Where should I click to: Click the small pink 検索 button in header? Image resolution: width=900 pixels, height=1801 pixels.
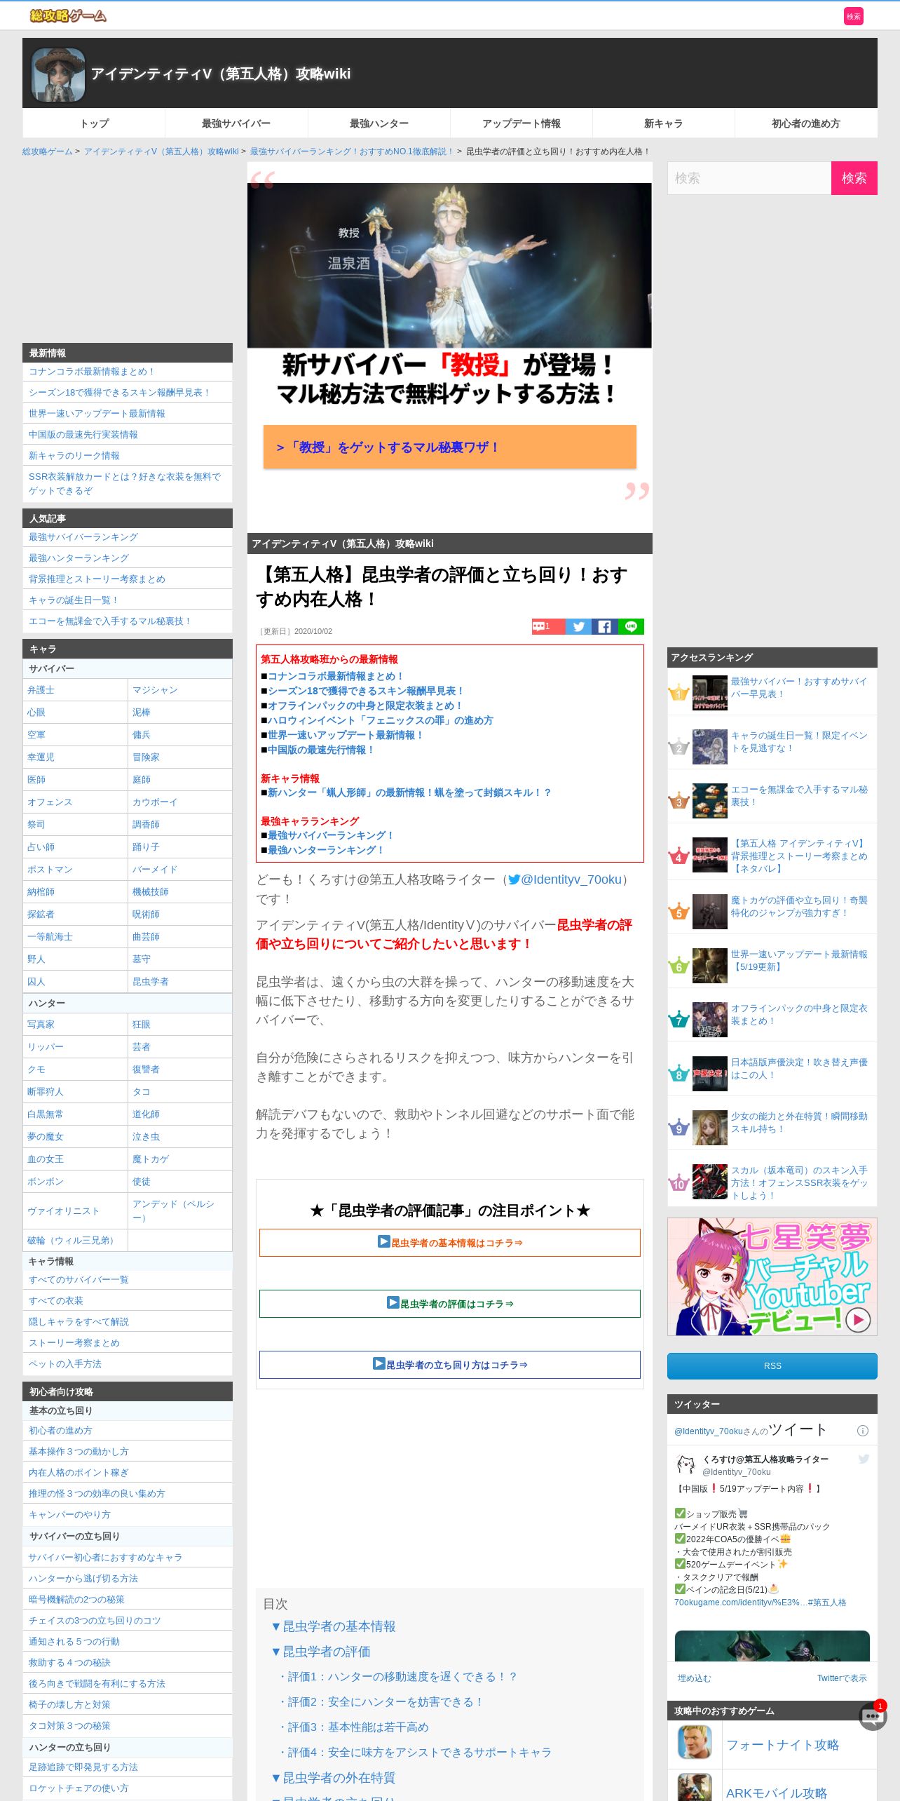coord(853,16)
